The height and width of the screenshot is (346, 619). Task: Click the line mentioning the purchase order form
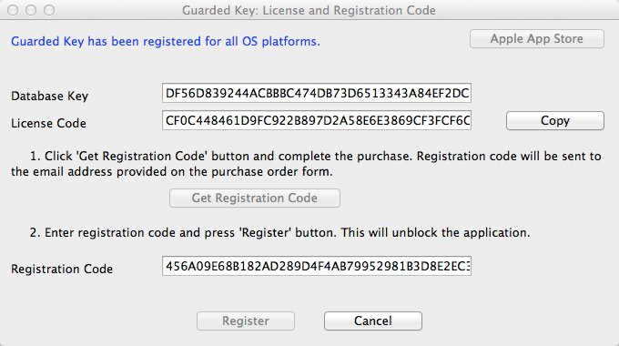click(x=172, y=171)
